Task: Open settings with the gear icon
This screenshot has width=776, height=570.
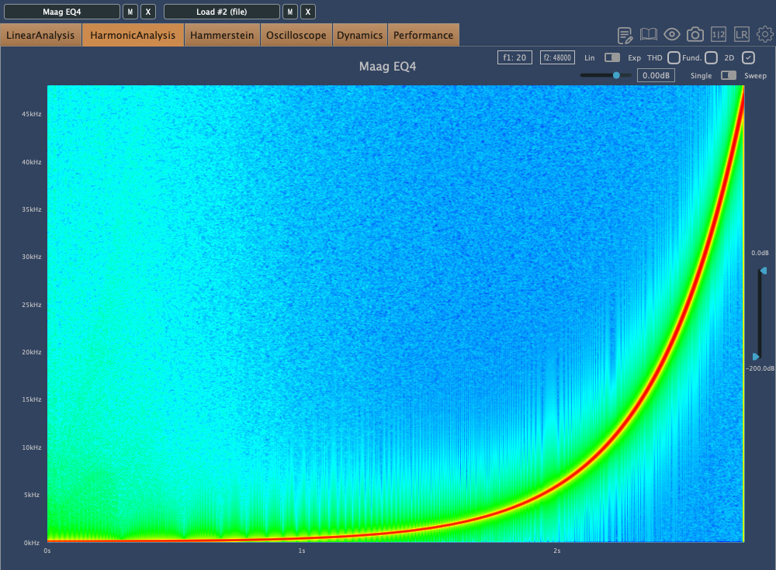Action: point(765,35)
